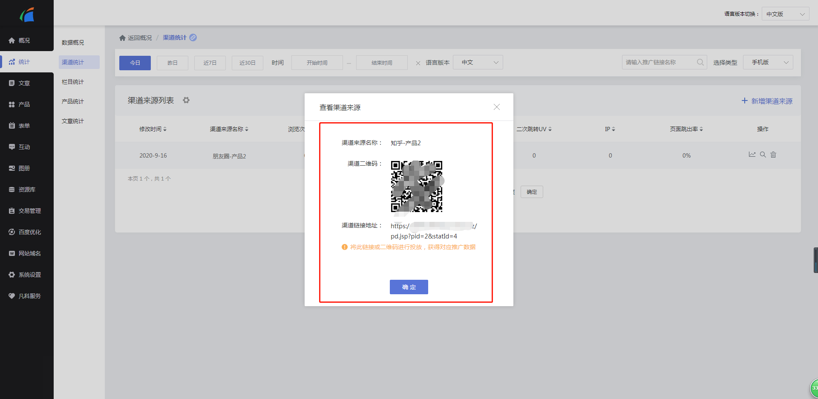Image resolution: width=818 pixels, height=399 pixels.
Task: Open 语言版本 中文 dropdown
Action: tap(478, 62)
